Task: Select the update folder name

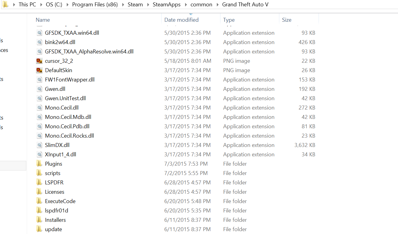Action: pyautogui.click(x=53, y=229)
